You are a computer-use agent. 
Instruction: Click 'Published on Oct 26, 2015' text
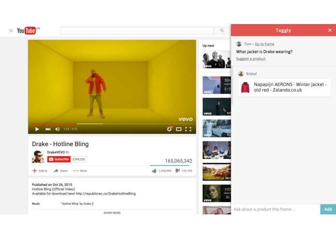(x=52, y=185)
